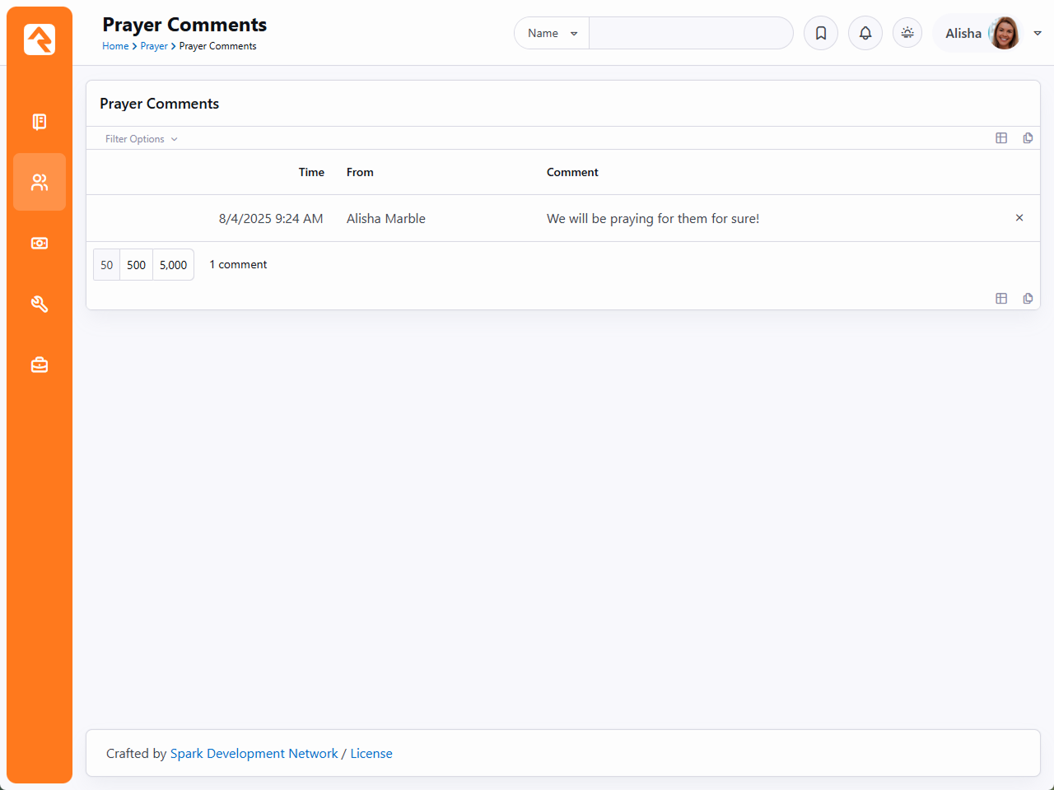Open the bookmarks icon in header
The height and width of the screenshot is (790, 1054).
821,33
